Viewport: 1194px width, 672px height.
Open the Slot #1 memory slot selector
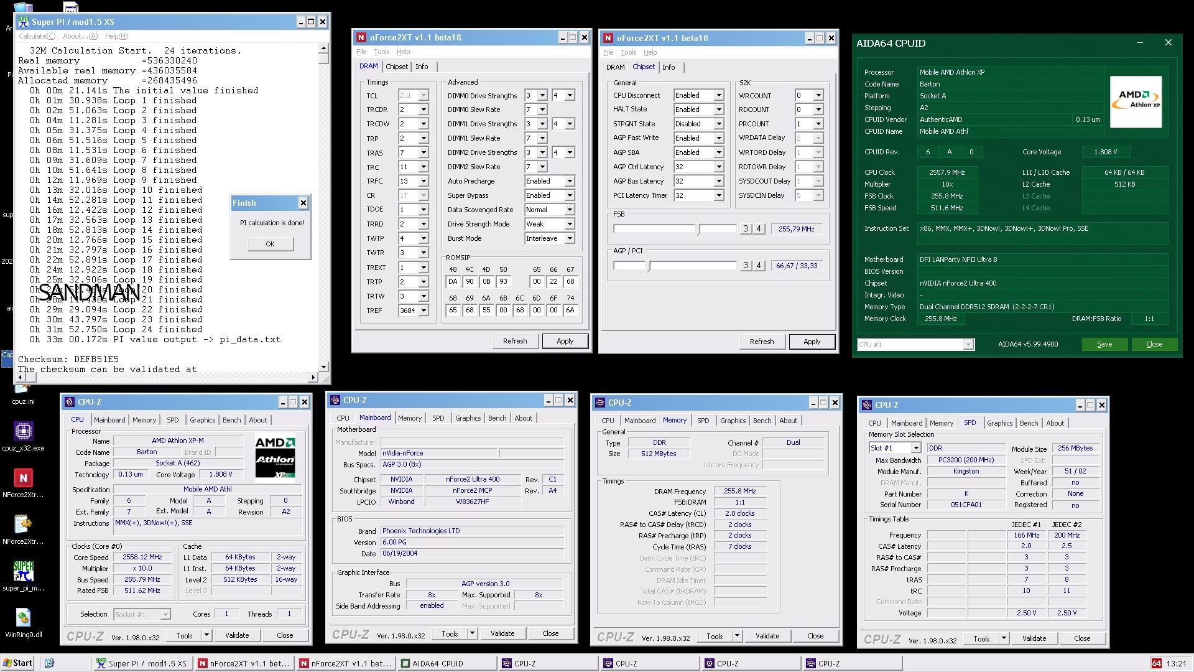(x=915, y=448)
